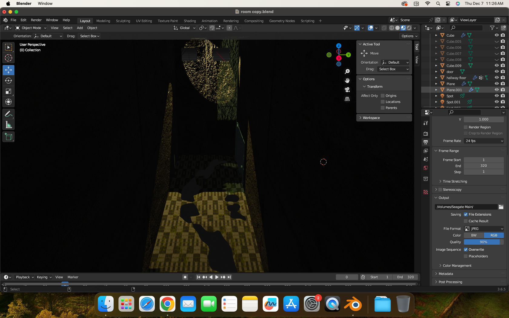
Task: Uncheck File Extensions
Action: pyautogui.click(x=466, y=214)
